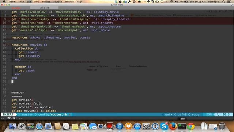This screenshot has width=234, height=132.
Task: Open the eeshapro user menu
Action: point(214,1)
